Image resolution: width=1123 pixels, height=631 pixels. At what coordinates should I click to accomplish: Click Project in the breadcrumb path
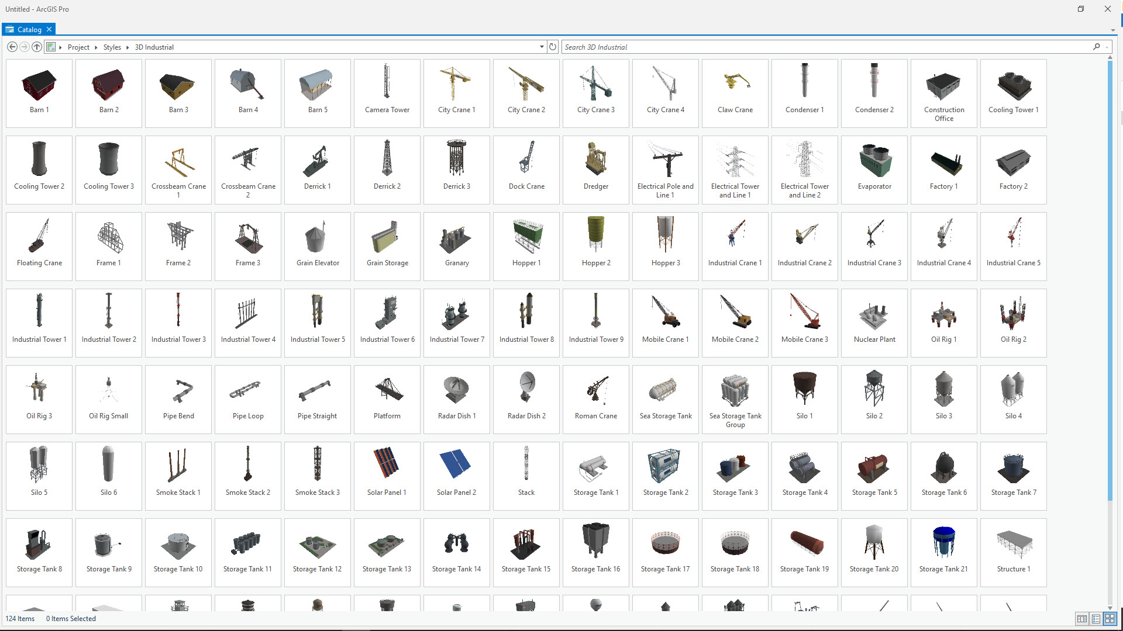79,47
